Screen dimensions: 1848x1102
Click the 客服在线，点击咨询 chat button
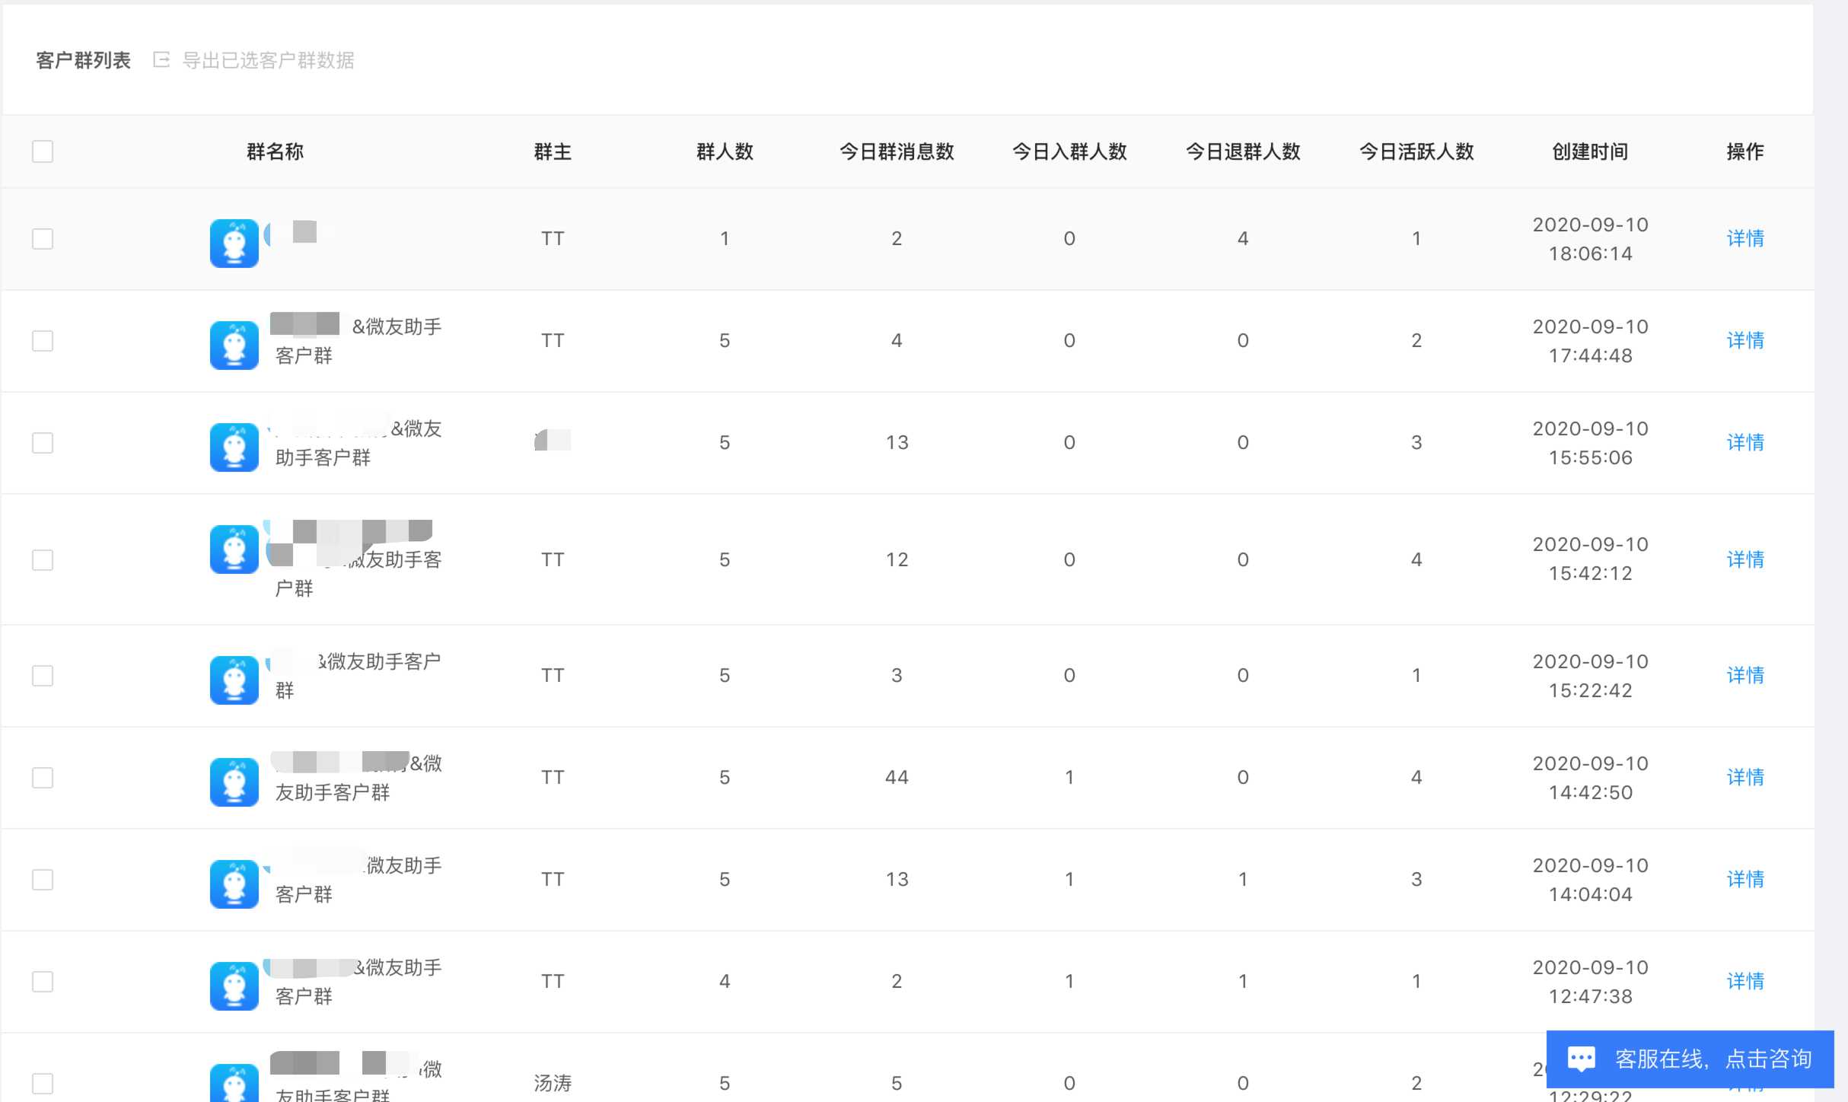(1690, 1059)
